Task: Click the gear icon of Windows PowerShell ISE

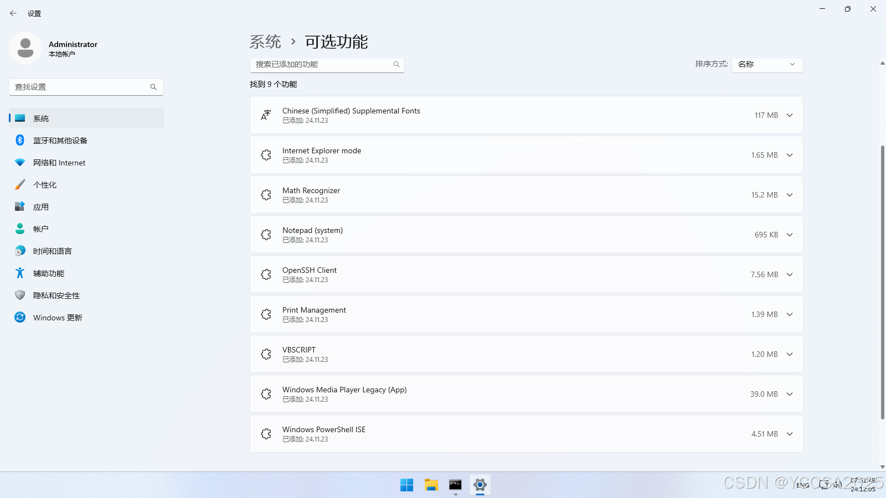Action: coord(266,434)
